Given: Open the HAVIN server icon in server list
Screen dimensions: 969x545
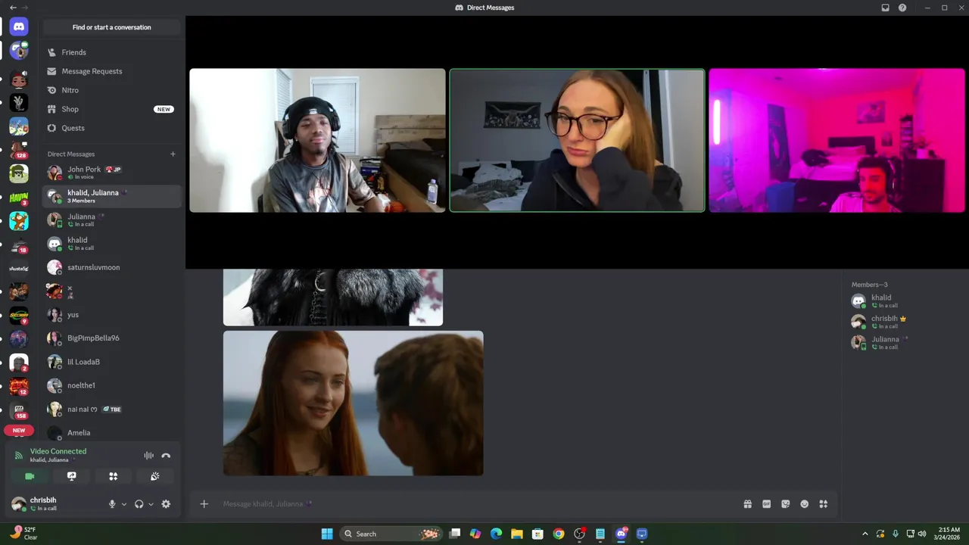Looking at the screenshot, I should pos(19,198).
